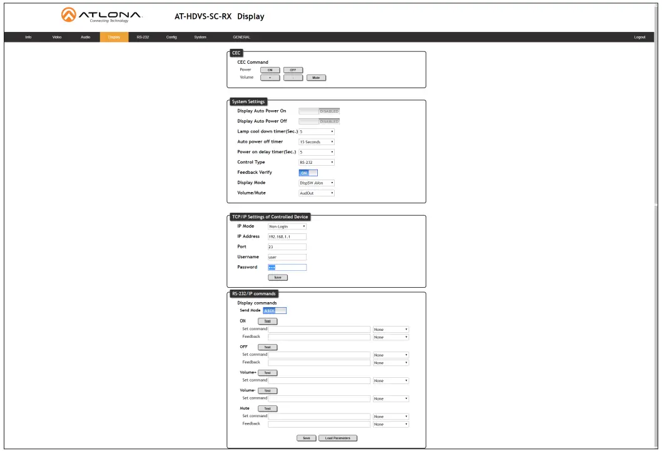This screenshot has width=662, height=451.
Task: Test the Volume- command
Action: pyautogui.click(x=268, y=391)
